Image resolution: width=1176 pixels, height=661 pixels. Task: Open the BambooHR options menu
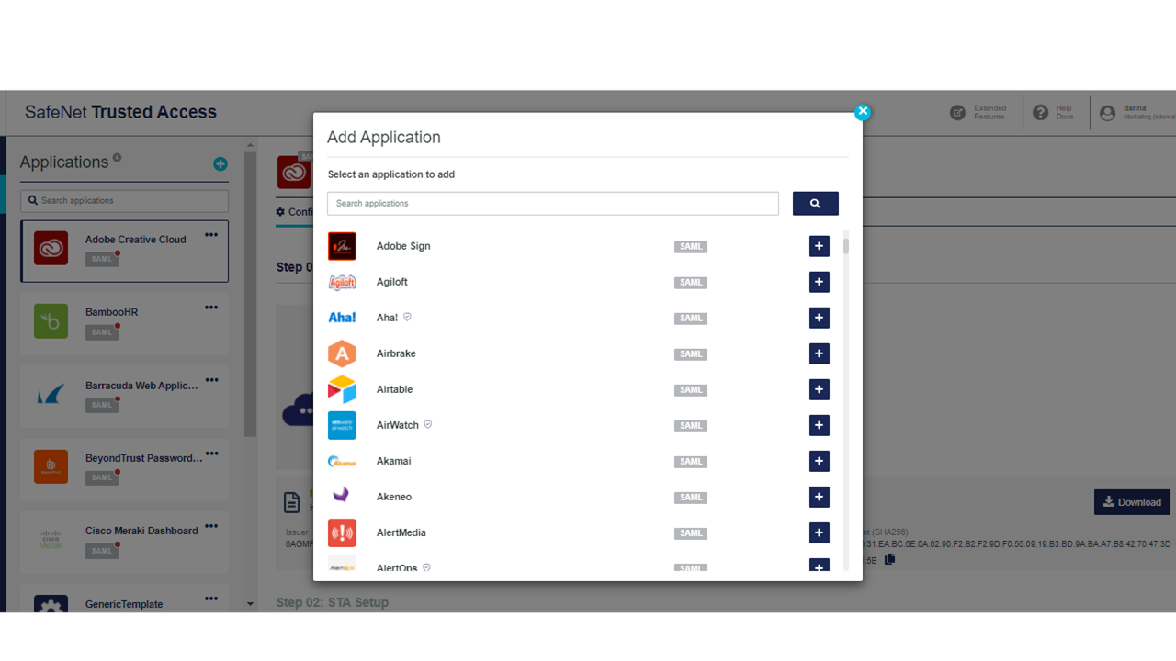click(x=210, y=307)
